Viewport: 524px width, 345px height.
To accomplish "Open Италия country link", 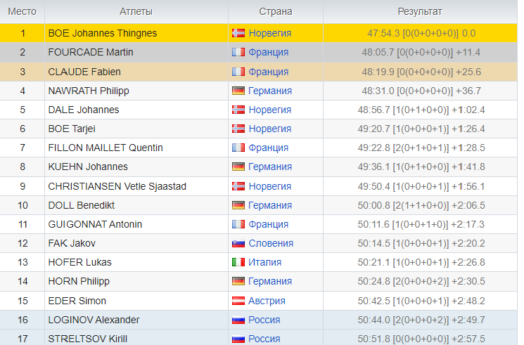I will coord(264,262).
